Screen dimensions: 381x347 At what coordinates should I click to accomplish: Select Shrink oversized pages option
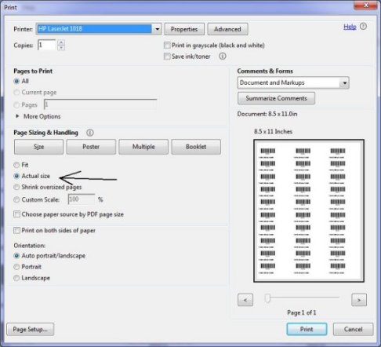coord(16,187)
